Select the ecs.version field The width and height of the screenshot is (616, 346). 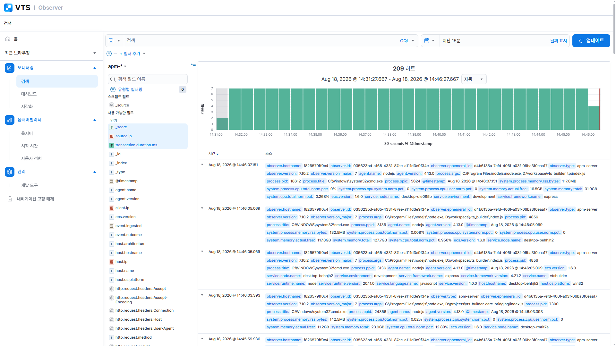pos(125,217)
